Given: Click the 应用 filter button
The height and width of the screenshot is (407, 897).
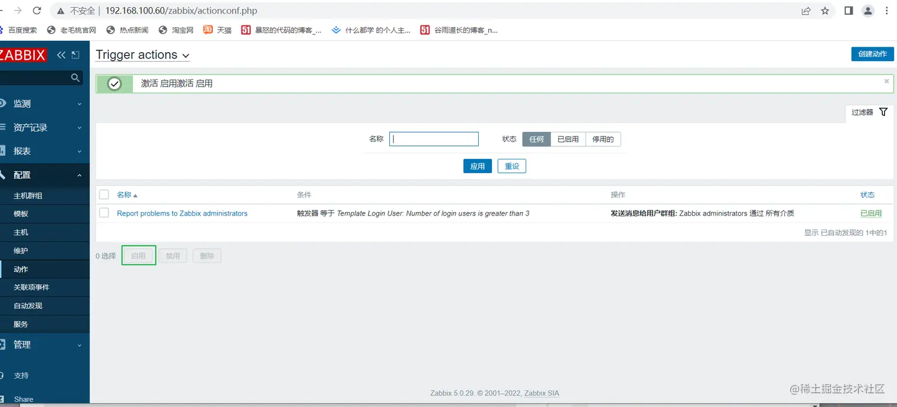Looking at the screenshot, I should point(478,166).
